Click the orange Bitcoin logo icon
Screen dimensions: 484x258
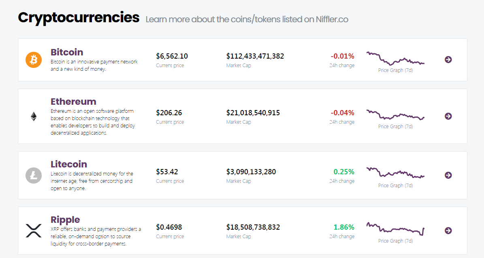[x=33, y=60]
